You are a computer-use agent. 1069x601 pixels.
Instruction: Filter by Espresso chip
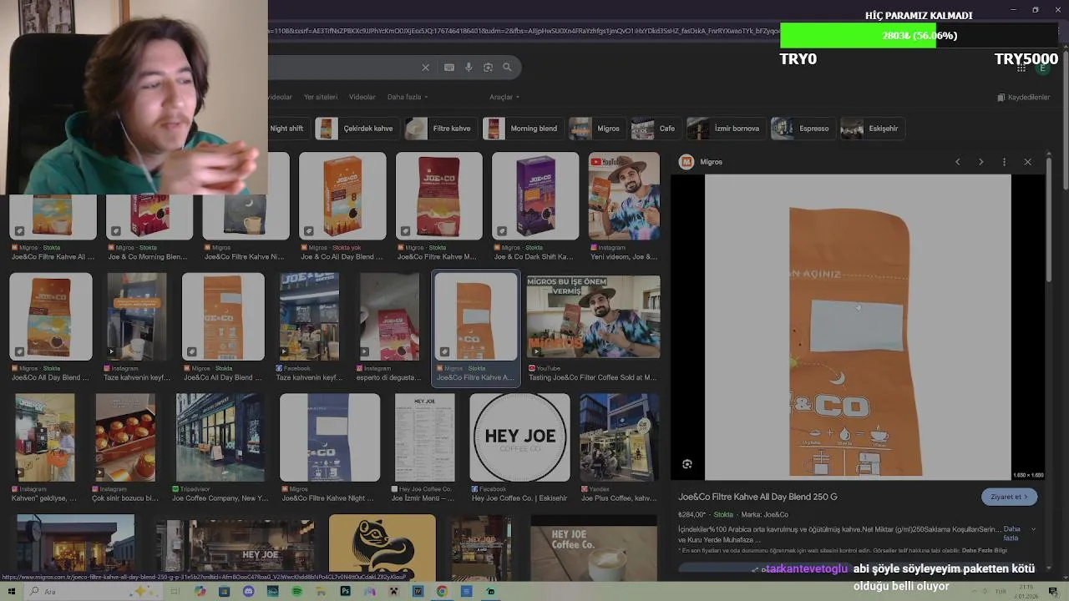point(802,129)
